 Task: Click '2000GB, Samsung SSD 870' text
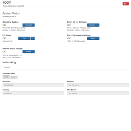point(12,55)
